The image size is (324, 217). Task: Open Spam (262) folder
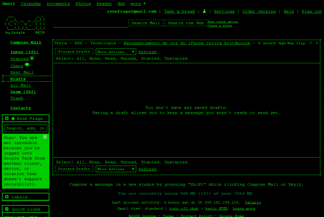tap(23, 92)
